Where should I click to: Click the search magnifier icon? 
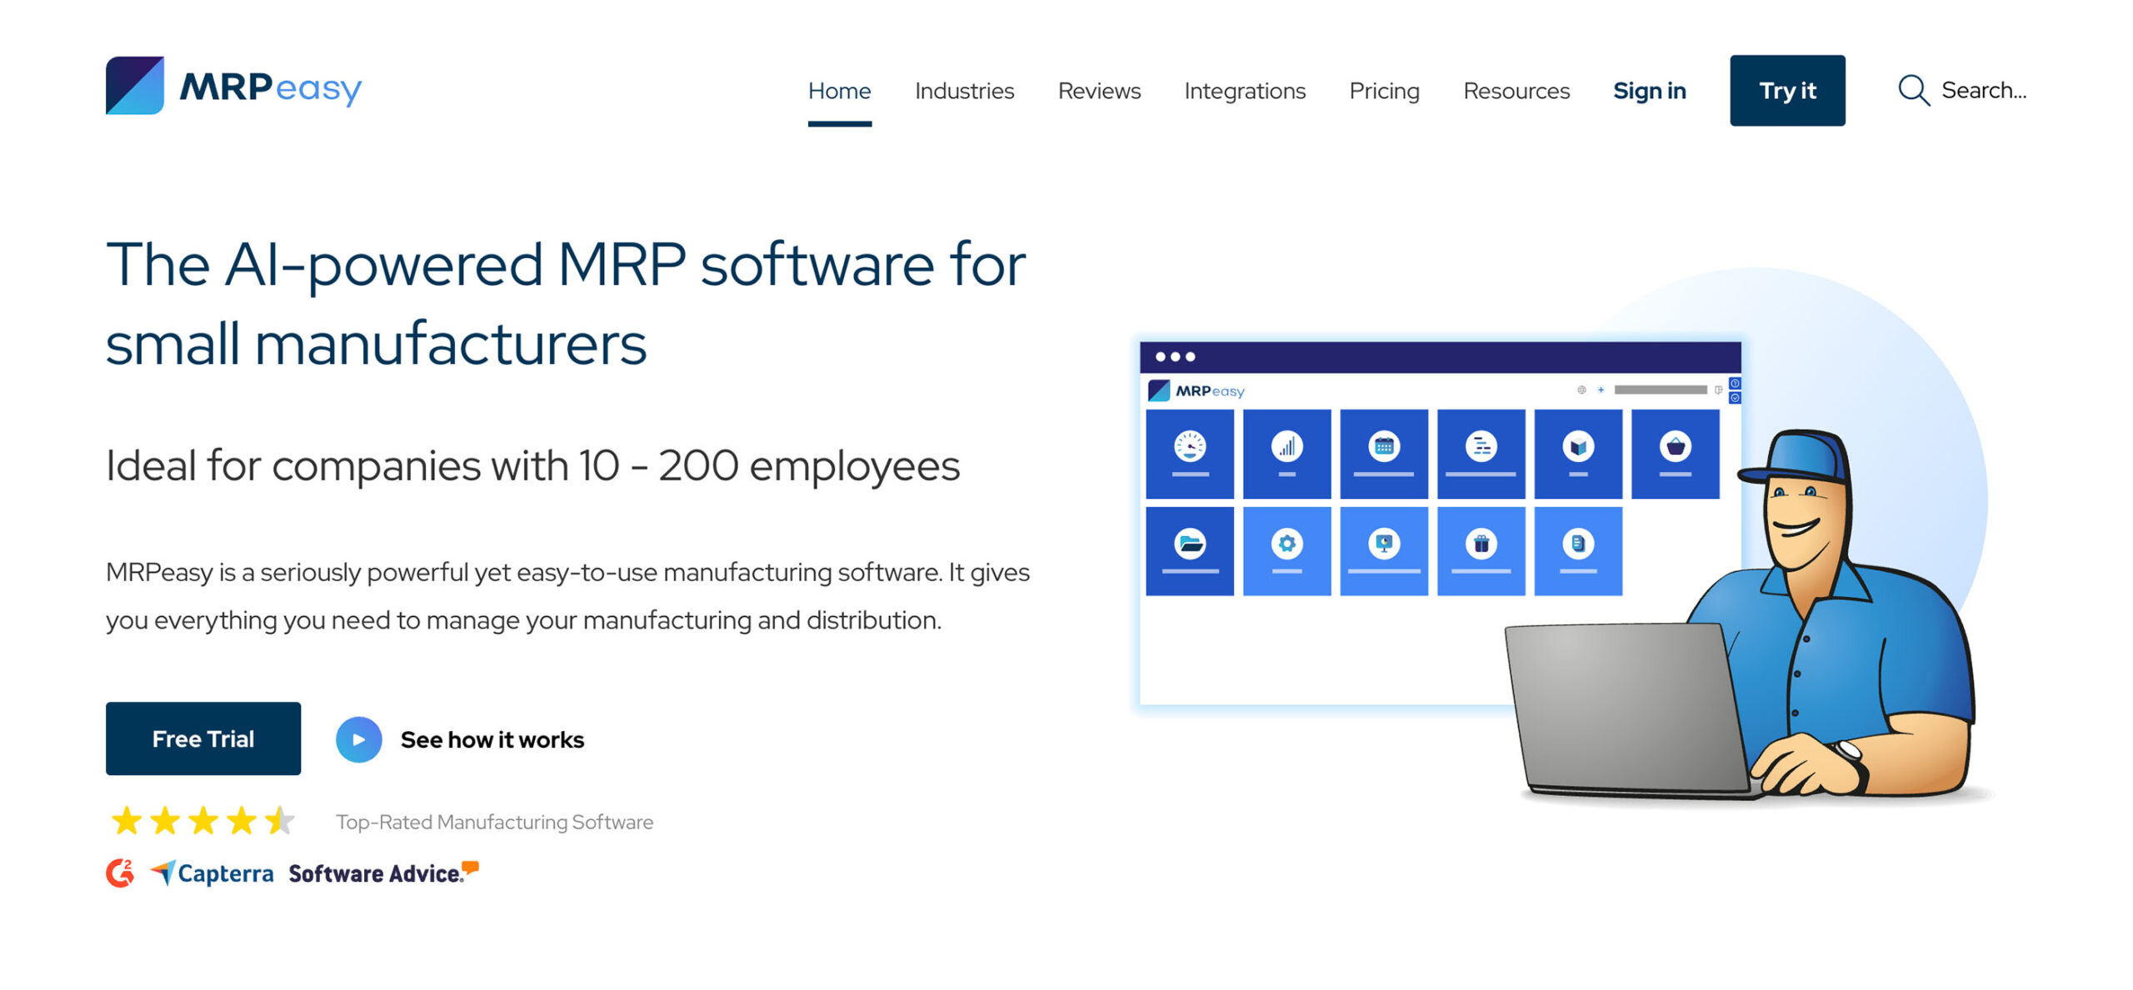(1913, 90)
